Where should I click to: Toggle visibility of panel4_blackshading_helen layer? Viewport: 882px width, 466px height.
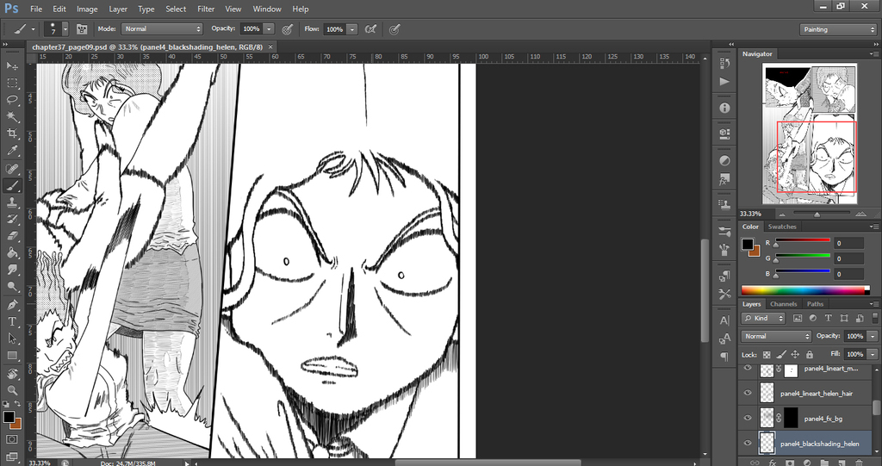coord(748,444)
